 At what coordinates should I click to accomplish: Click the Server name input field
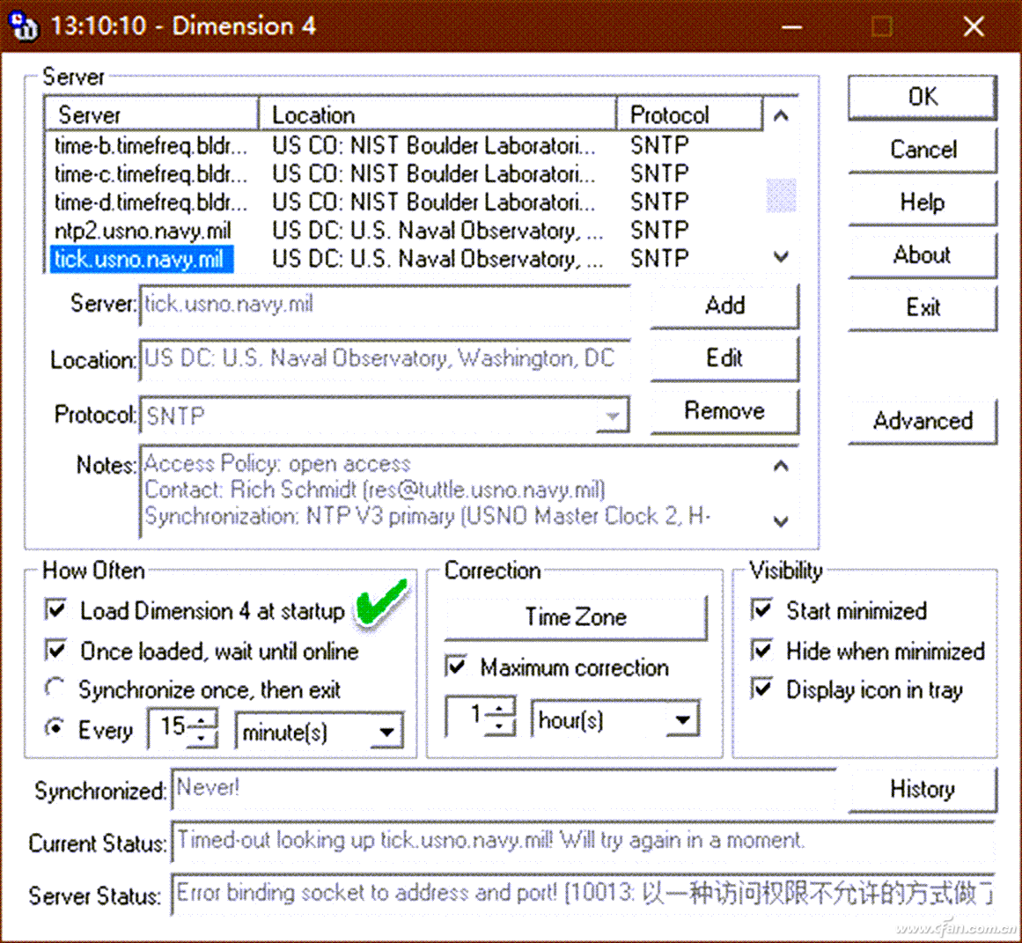(385, 305)
